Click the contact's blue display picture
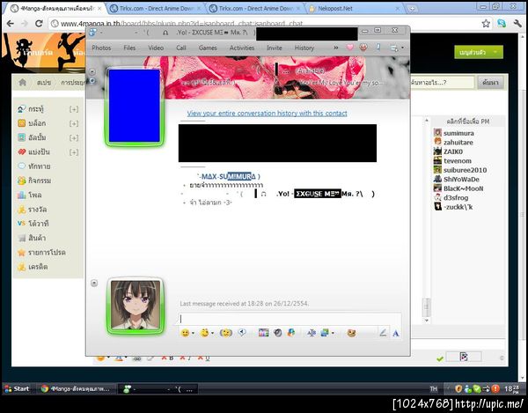Viewport: 528px width, 413px height. point(135,107)
